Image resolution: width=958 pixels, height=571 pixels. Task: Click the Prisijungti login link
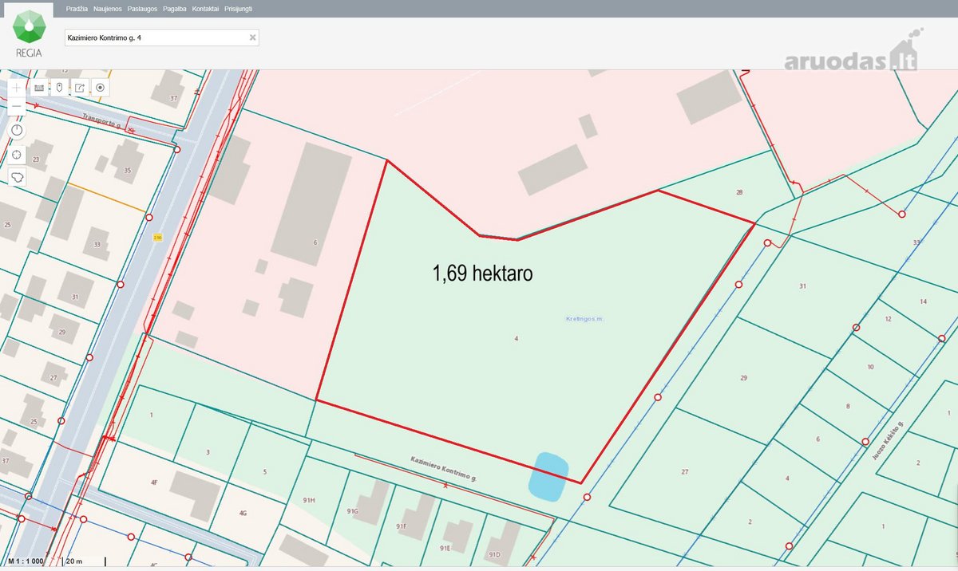pos(237,8)
